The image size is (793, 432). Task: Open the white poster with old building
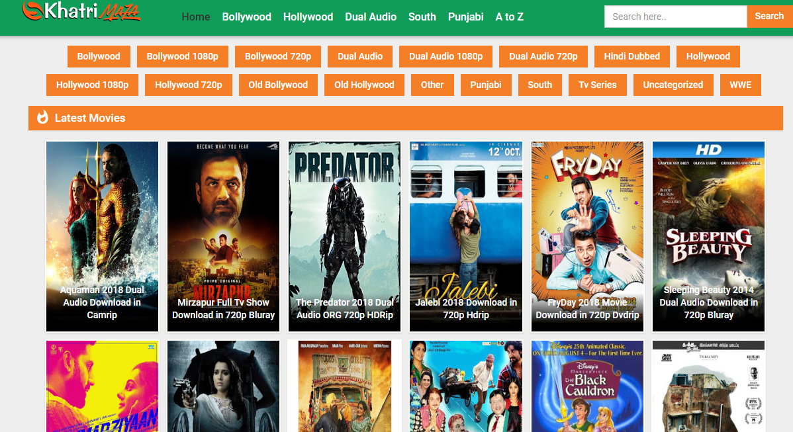click(x=708, y=386)
